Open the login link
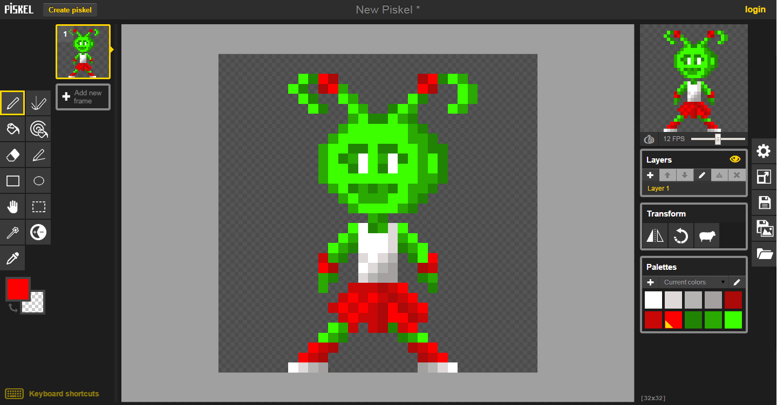Screen dimensions: 777x405 (755, 9)
